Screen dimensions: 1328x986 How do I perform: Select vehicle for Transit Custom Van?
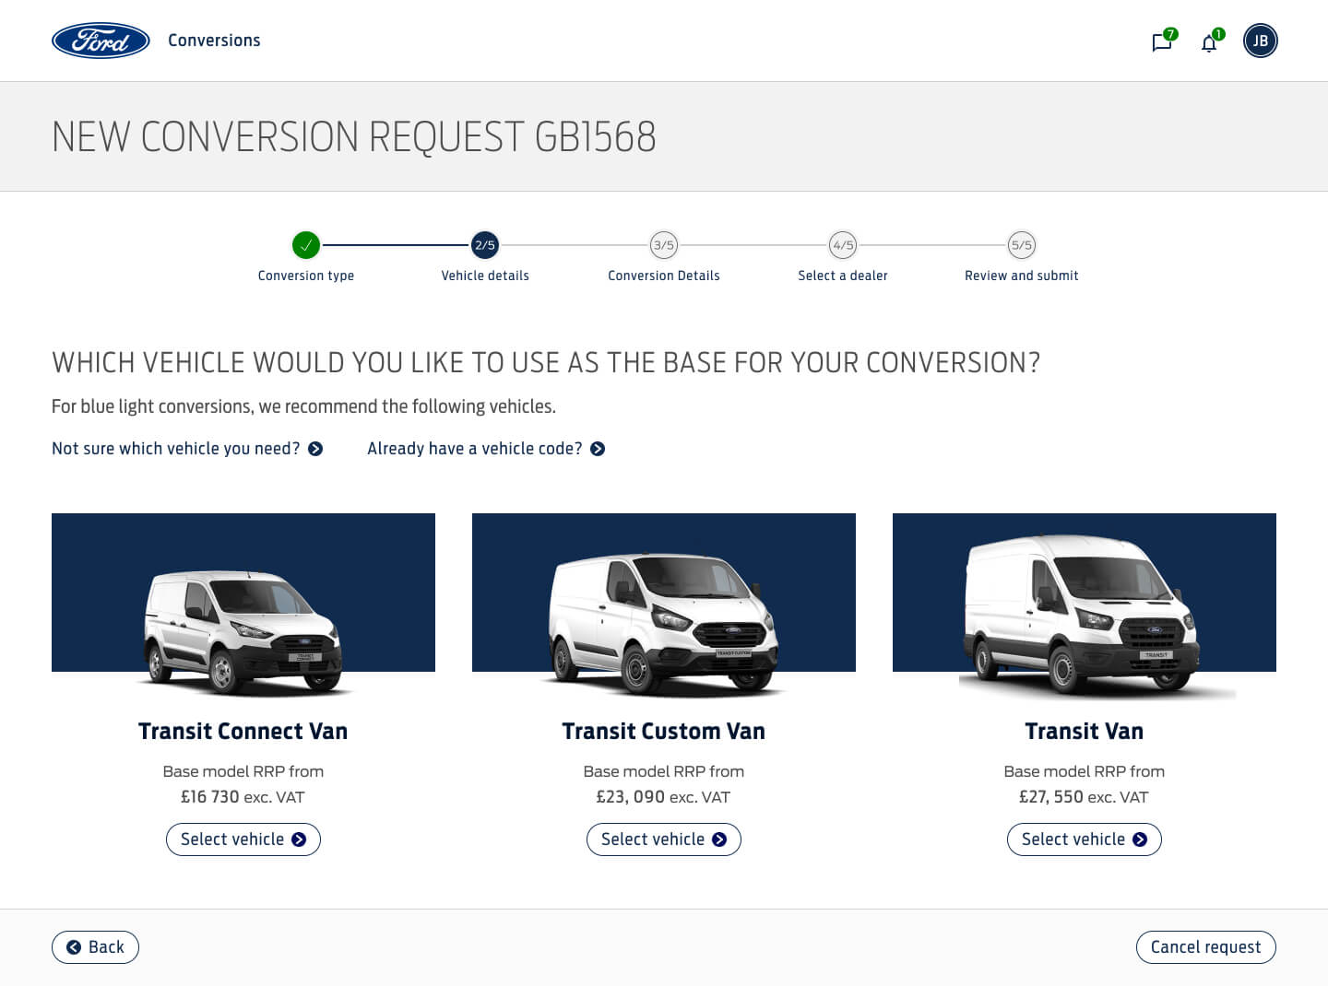(x=664, y=839)
